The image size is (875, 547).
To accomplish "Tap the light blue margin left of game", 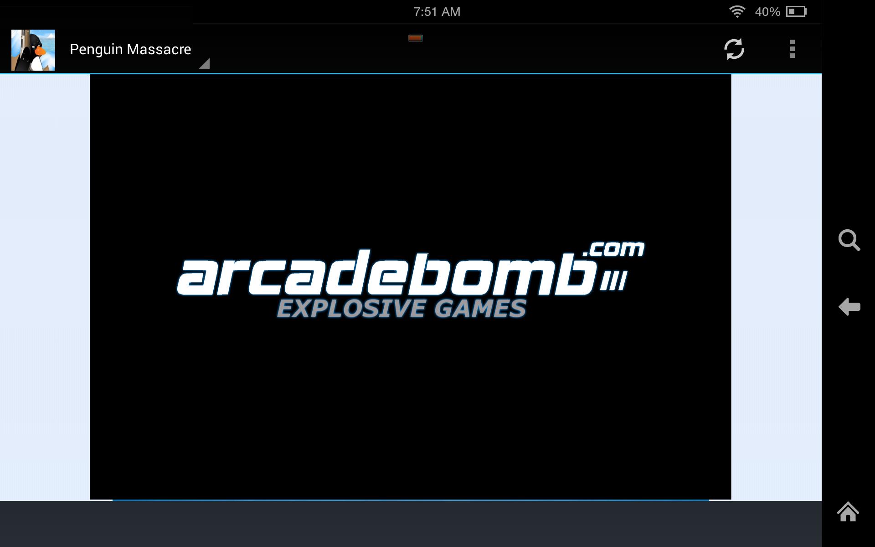I will 45,287.
